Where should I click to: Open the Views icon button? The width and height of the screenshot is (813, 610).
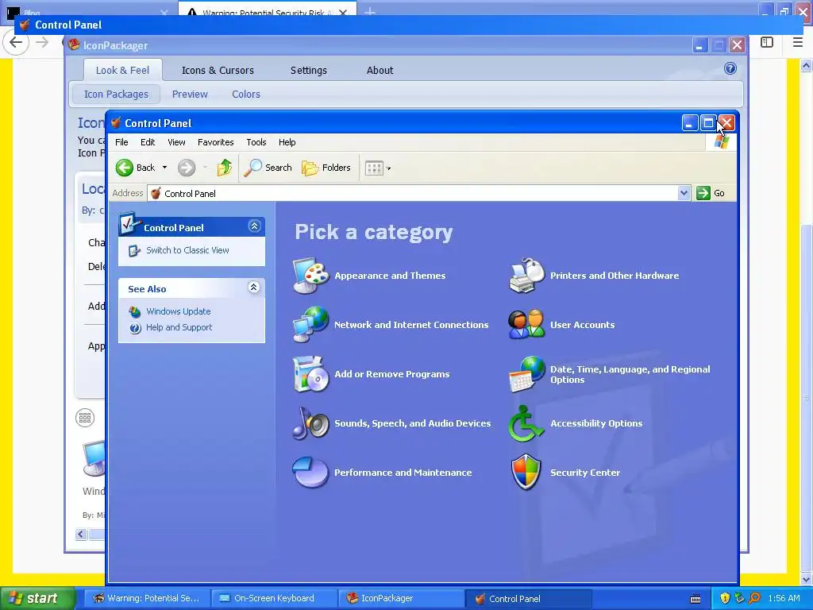[374, 168]
